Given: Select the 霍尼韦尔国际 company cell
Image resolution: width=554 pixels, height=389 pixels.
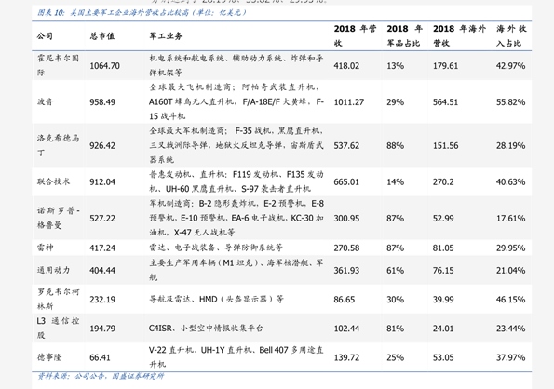Looking at the screenshot, I should pos(58,65).
